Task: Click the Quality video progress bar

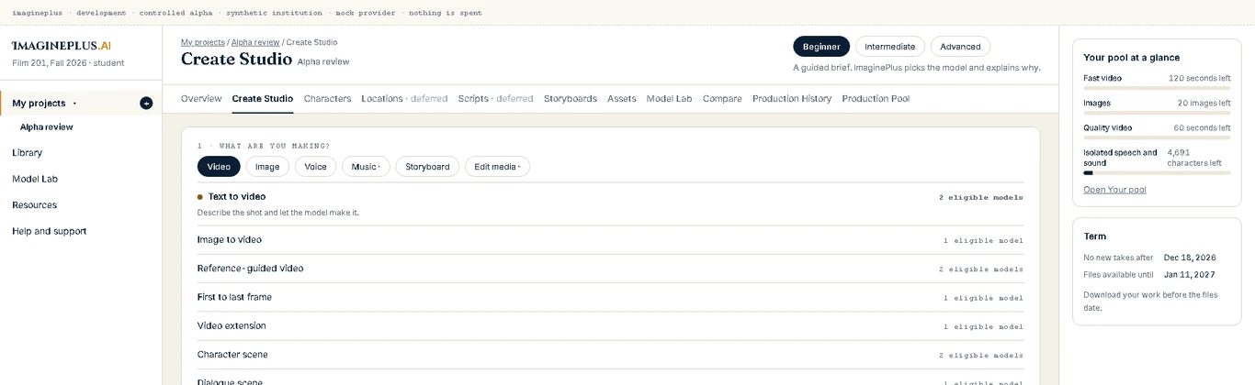Action: tap(1157, 137)
